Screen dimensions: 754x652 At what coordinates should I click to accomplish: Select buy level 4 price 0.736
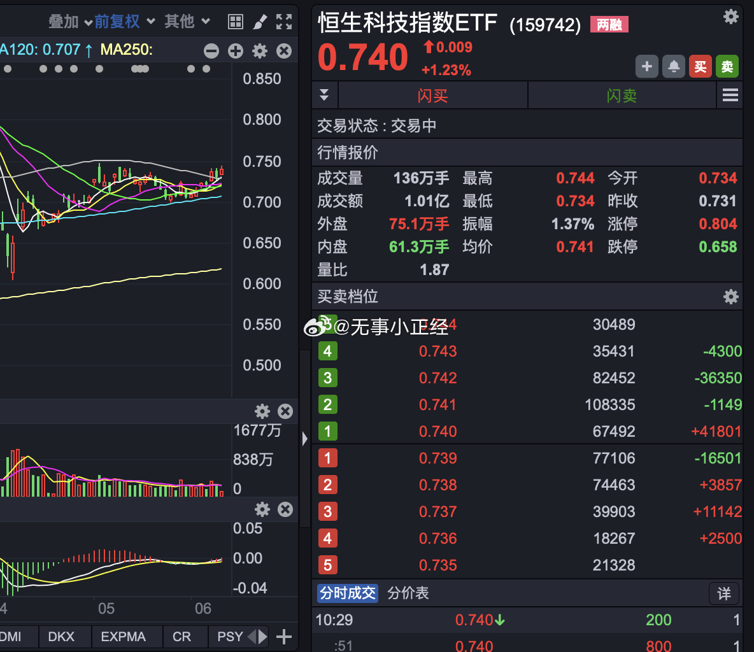tap(437, 539)
